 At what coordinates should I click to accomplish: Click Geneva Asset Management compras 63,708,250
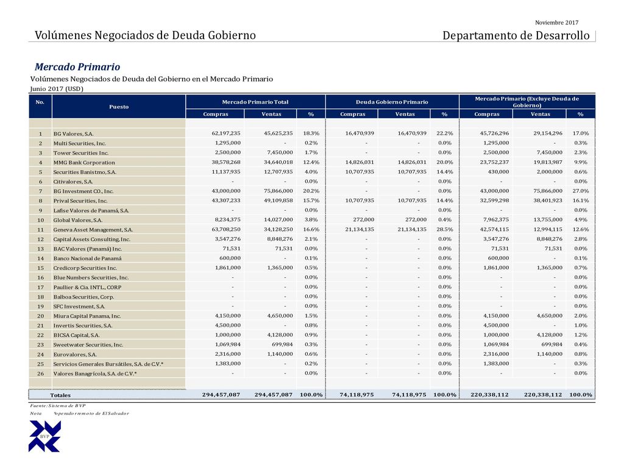coord(226,229)
